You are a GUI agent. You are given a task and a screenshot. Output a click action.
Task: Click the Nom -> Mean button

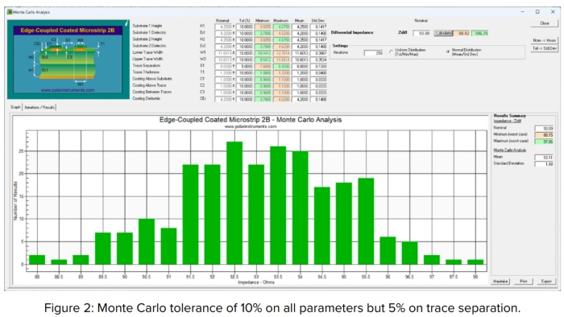point(544,40)
